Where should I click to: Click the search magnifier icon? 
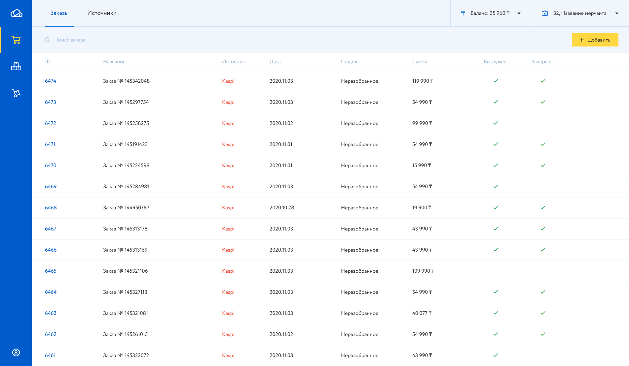pyautogui.click(x=48, y=40)
